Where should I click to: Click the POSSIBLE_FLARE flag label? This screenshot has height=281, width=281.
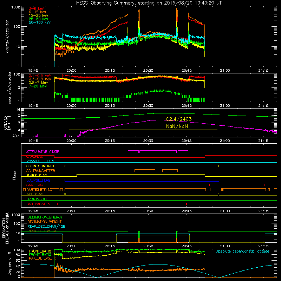(40, 161)
